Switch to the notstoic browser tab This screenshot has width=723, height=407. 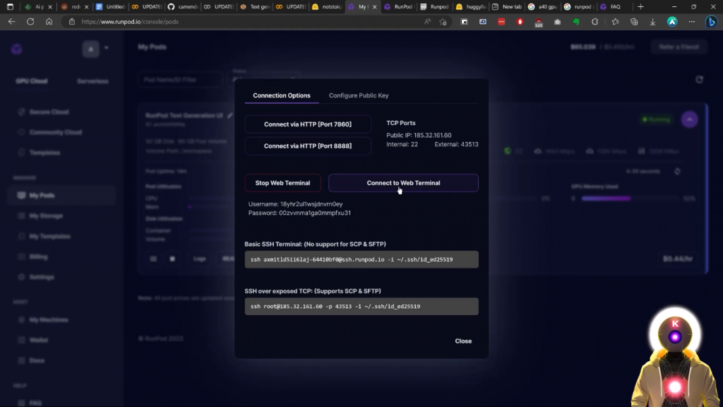pyautogui.click(x=327, y=7)
